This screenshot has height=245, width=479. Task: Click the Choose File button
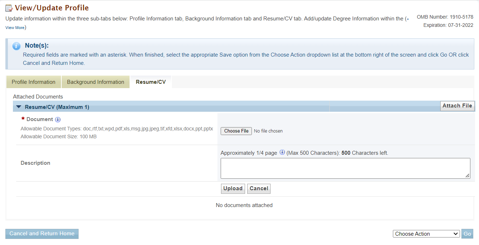236,131
